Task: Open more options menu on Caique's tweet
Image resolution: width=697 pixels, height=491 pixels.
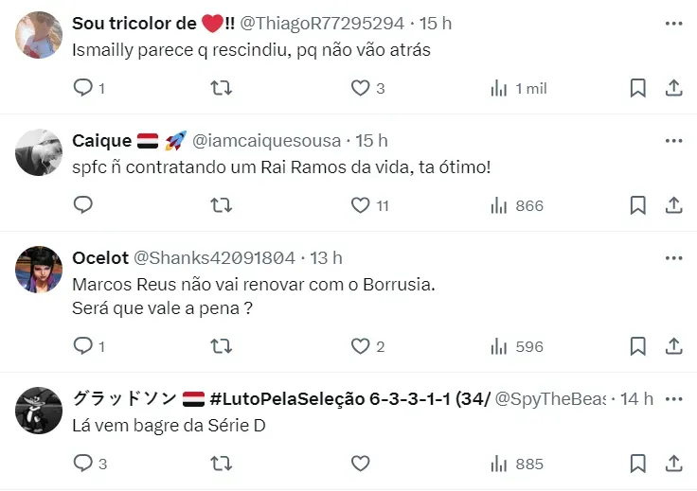Action: [x=673, y=140]
